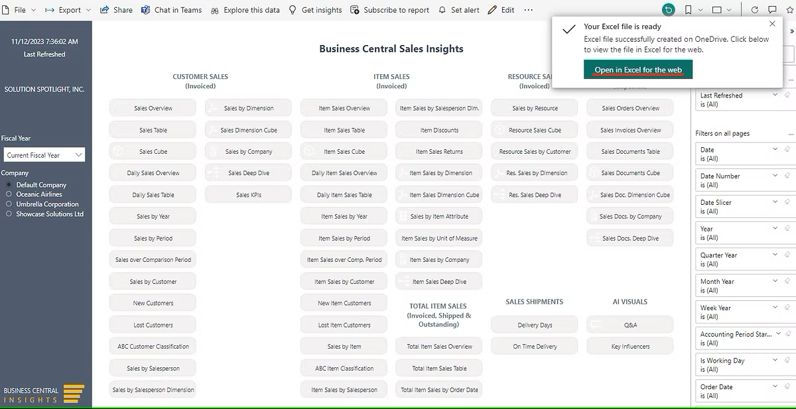
Task: Clear the Is Working Day filter eraser
Action: (787, 361)
